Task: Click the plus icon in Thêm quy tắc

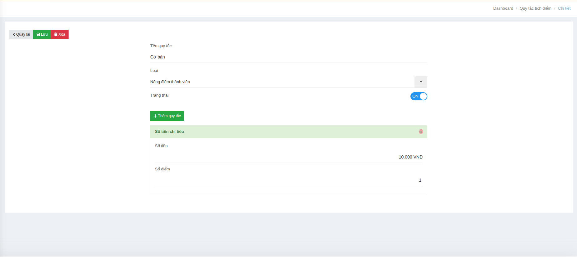Action: point(155,116)
